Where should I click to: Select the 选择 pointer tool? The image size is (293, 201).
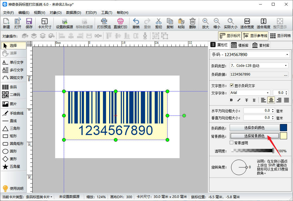point(14,45)
